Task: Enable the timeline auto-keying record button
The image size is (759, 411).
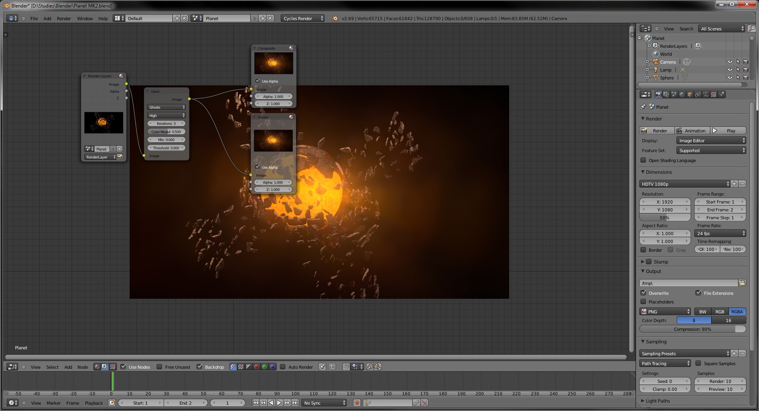Action: pyautogui.click(x=357, y=403)
